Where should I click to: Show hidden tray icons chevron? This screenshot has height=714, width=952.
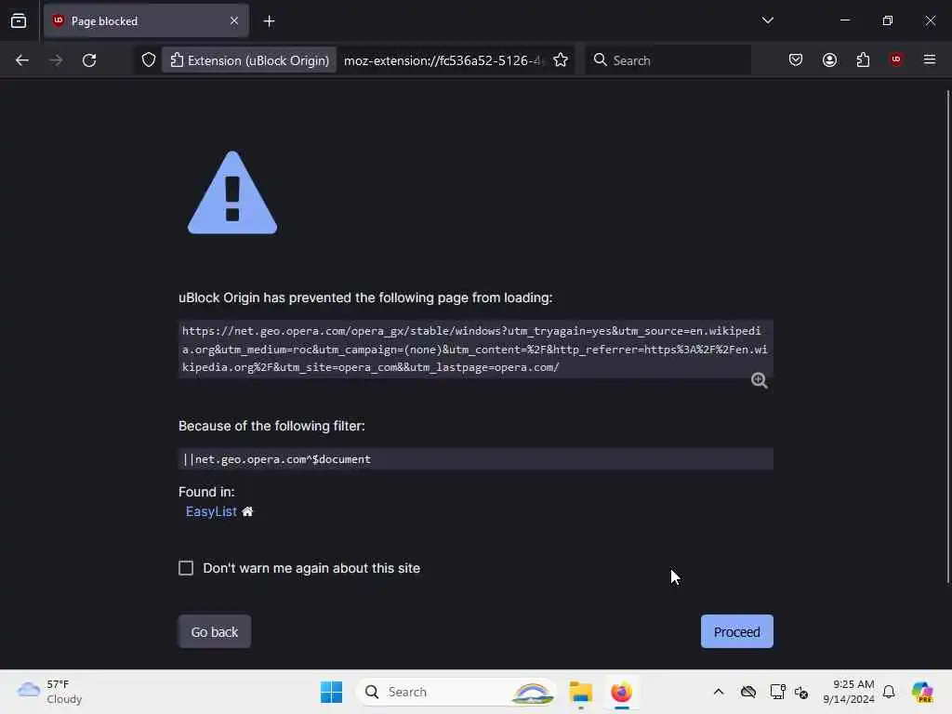719,692
